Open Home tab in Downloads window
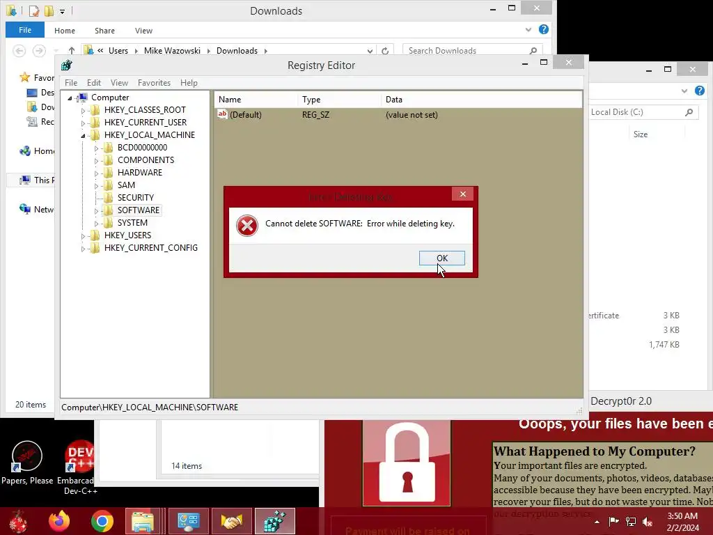713x535 pixels. (x=65, y=31)
